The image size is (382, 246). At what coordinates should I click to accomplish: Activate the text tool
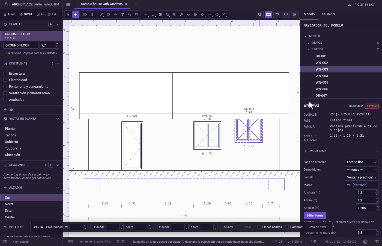[x=123, y=14]
